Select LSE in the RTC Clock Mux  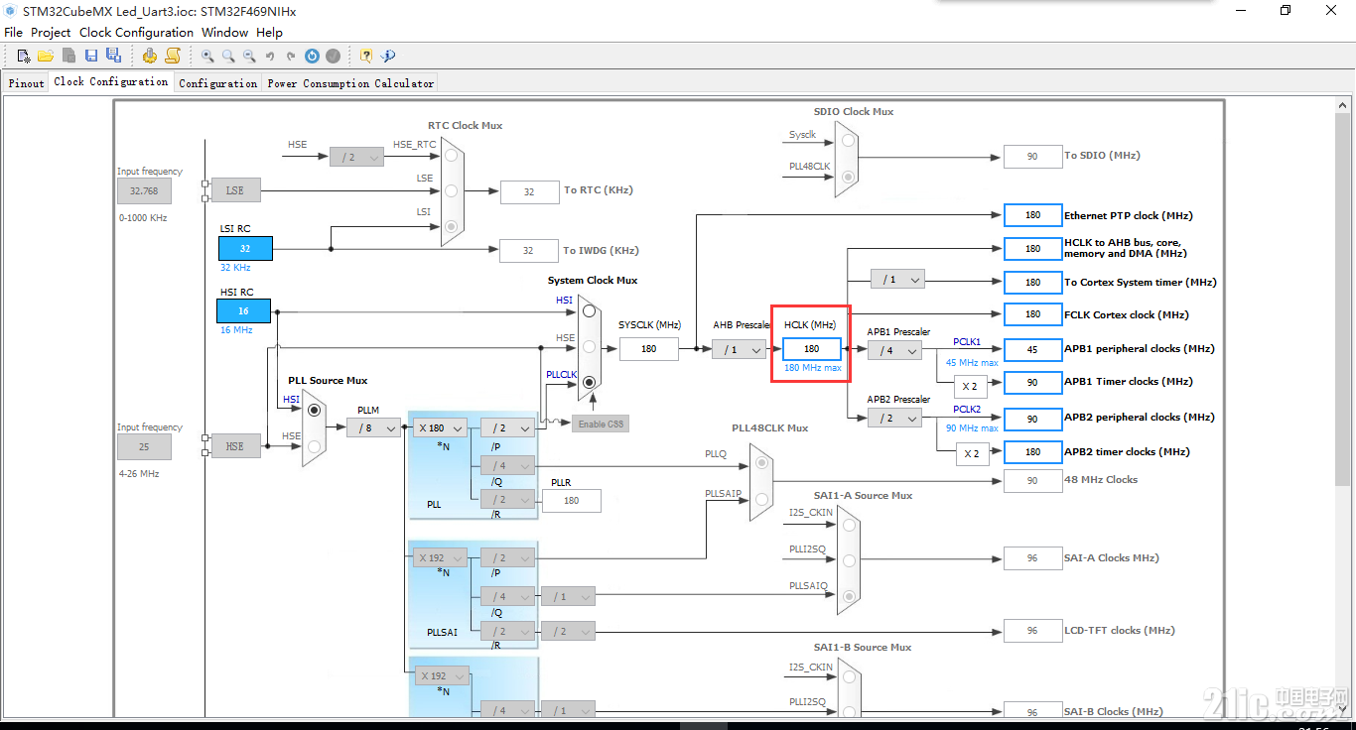tap(451, 190)
